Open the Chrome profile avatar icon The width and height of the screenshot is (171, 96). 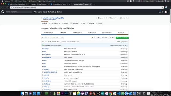[x=166, y=7]
